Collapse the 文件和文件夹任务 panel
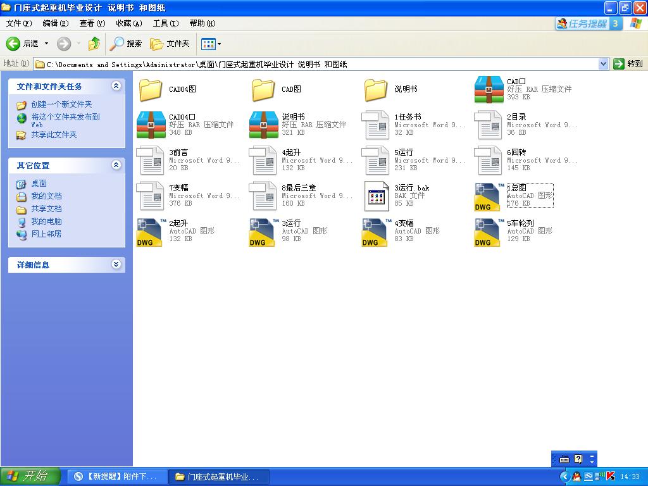 [x=116, y=85]
